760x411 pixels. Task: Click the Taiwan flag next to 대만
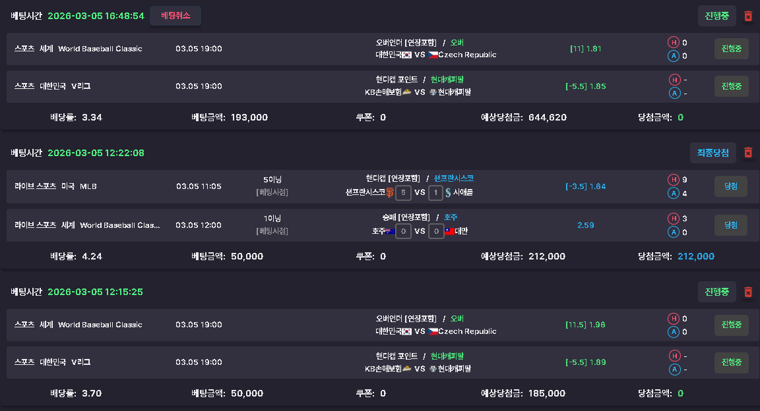[x=450, y=231]
